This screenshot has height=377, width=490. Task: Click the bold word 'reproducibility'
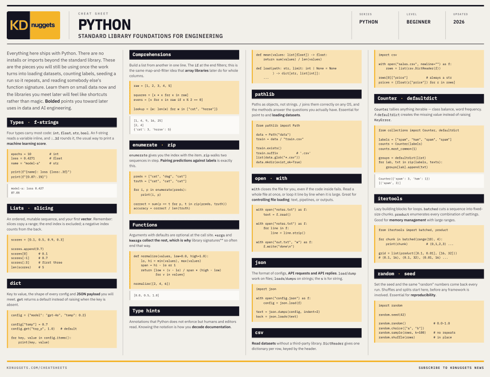[x=423, y=295]
